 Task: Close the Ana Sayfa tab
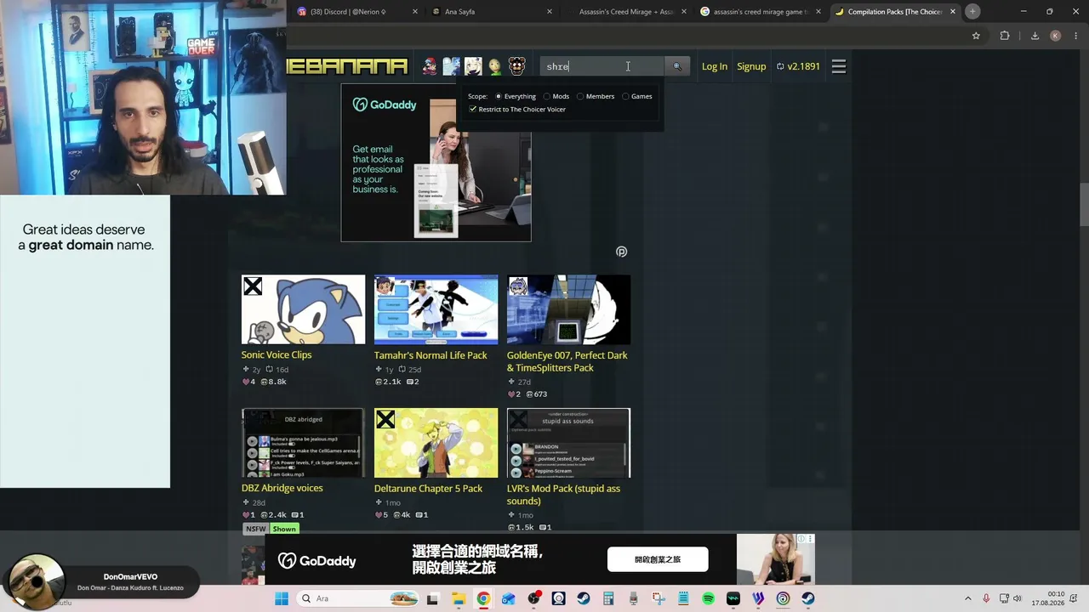[550, 12]
